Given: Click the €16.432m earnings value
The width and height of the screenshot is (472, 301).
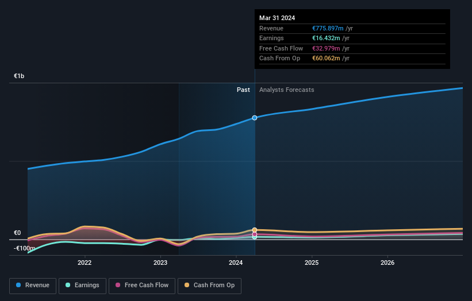Looking at the screenshot, I should click(x=326, y=38).
